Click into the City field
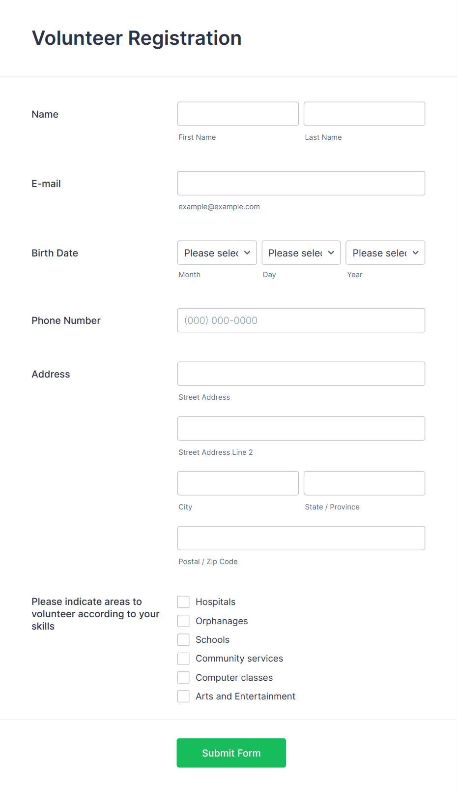The image size is (457, 792). click(237, 483)
